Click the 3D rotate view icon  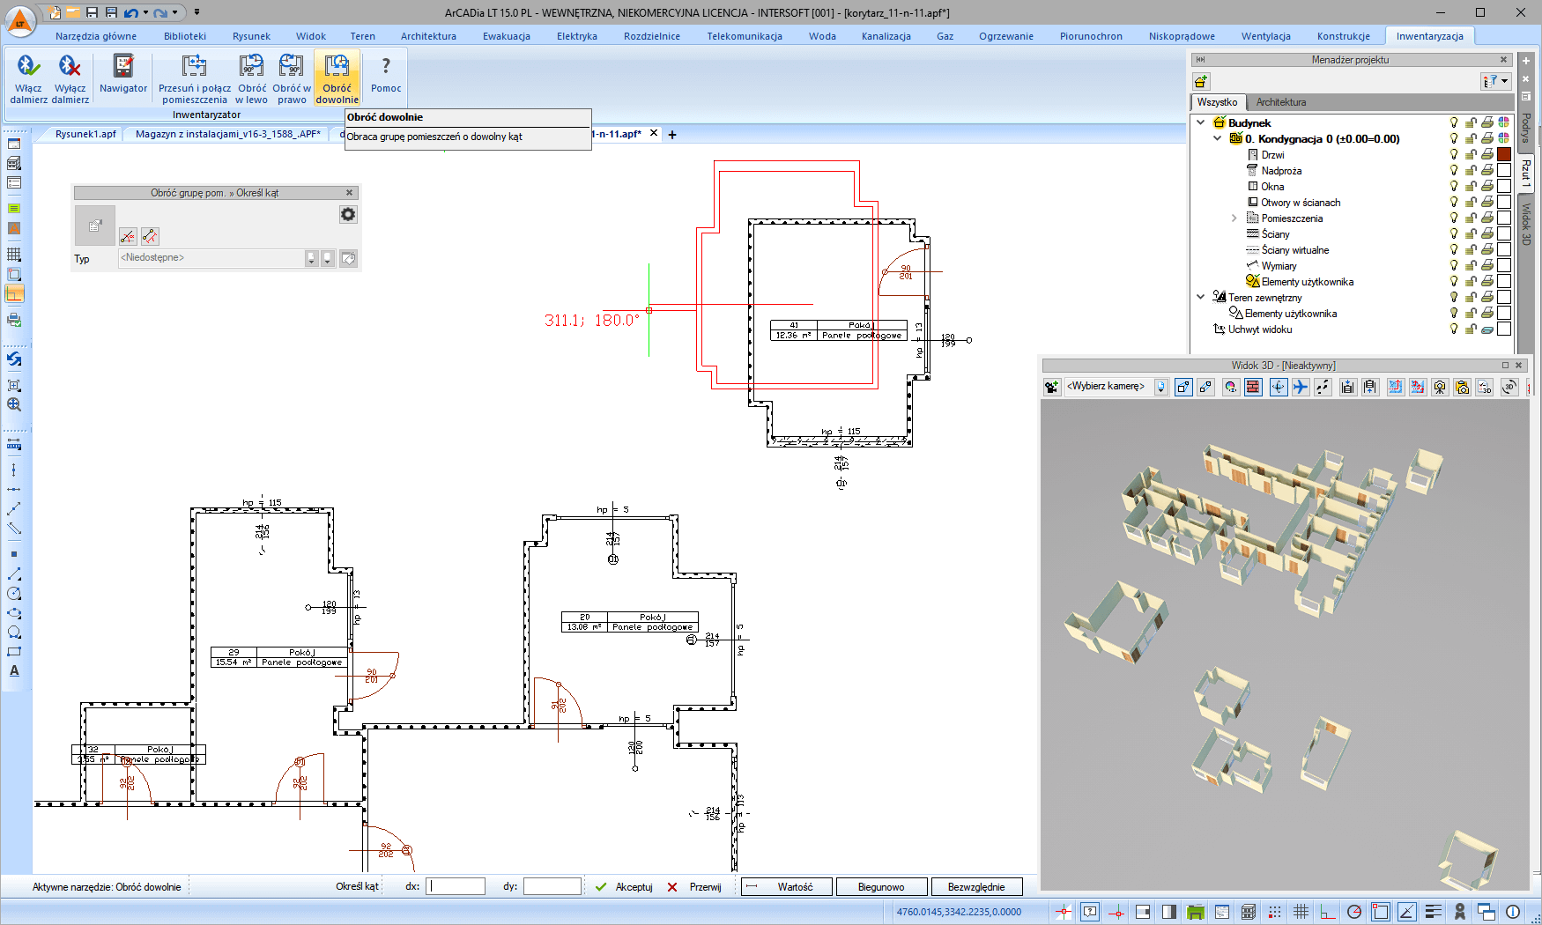[1509, 387]
